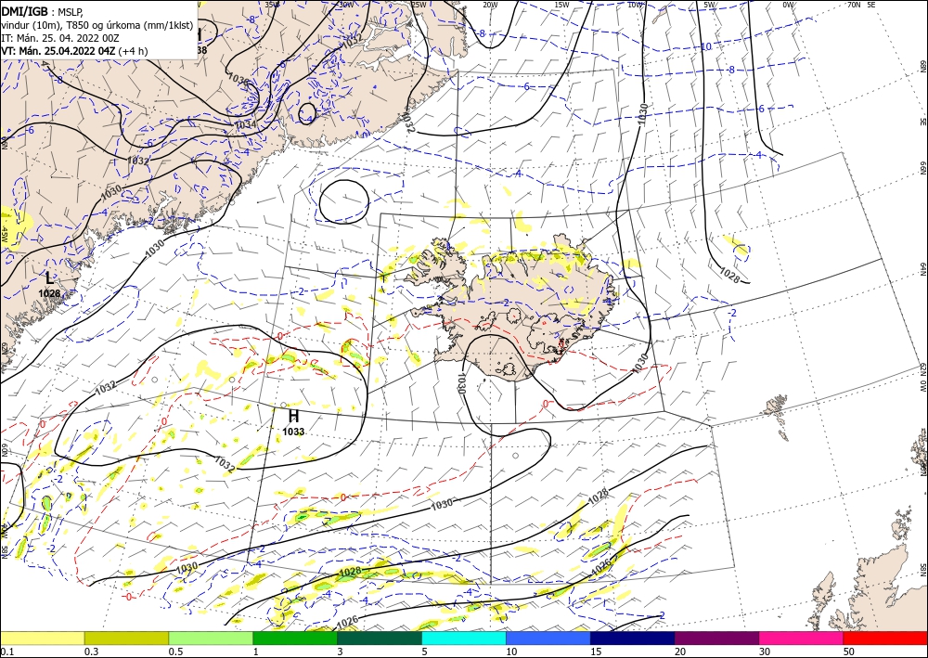Select the '30' legend value
The width and height of the screenshot is (928, 658).
coord(765,652)
